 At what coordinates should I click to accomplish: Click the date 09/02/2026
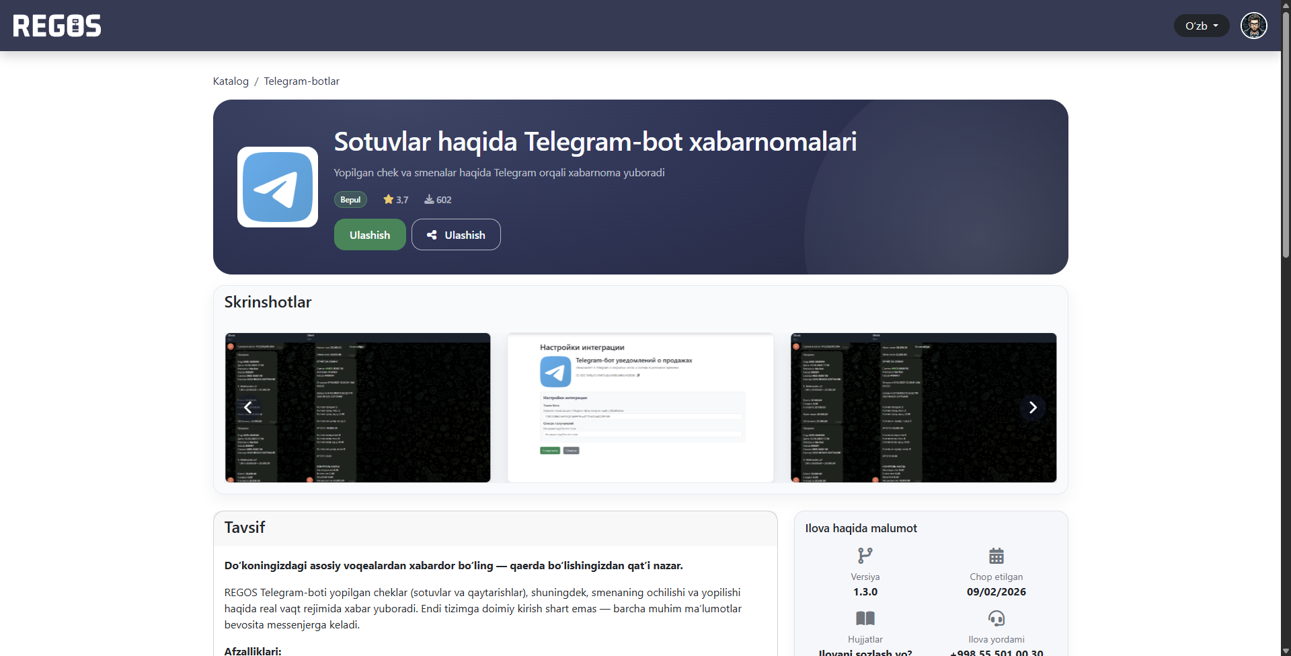click(996, 592)
